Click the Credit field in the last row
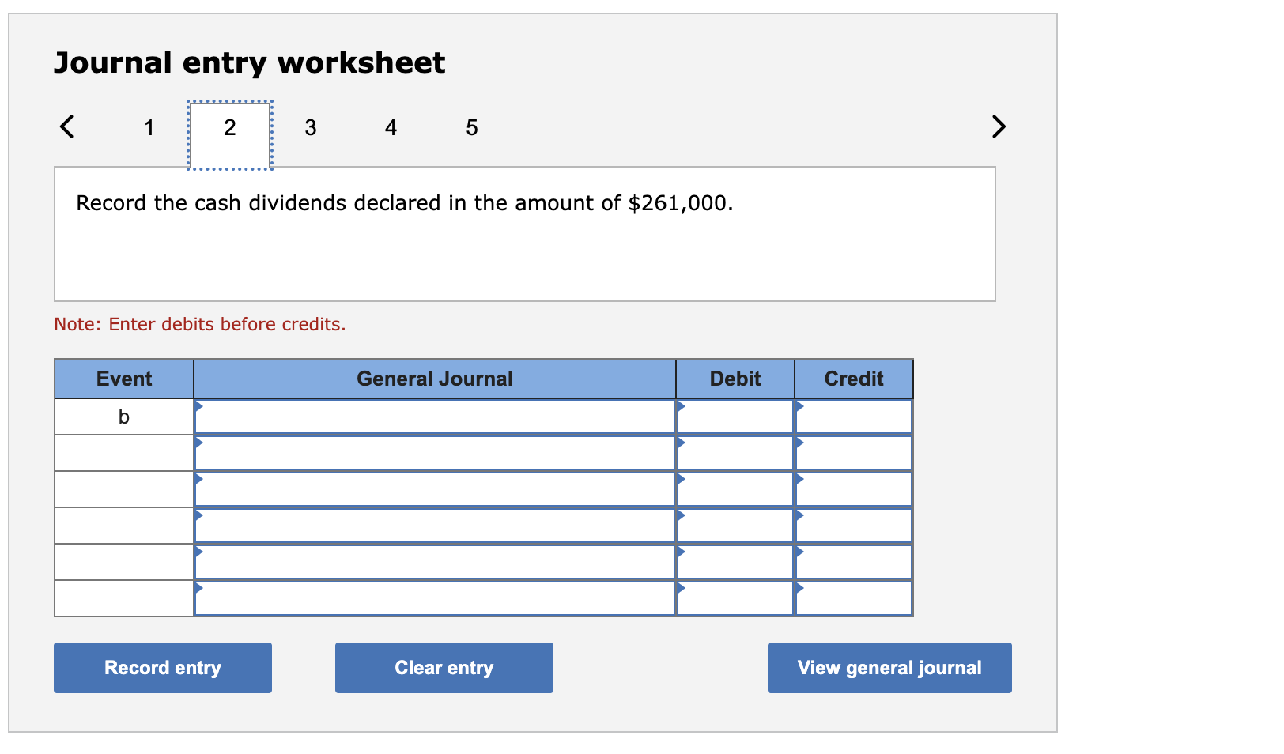Viewport: 1284px width, 754px height. 854,598
